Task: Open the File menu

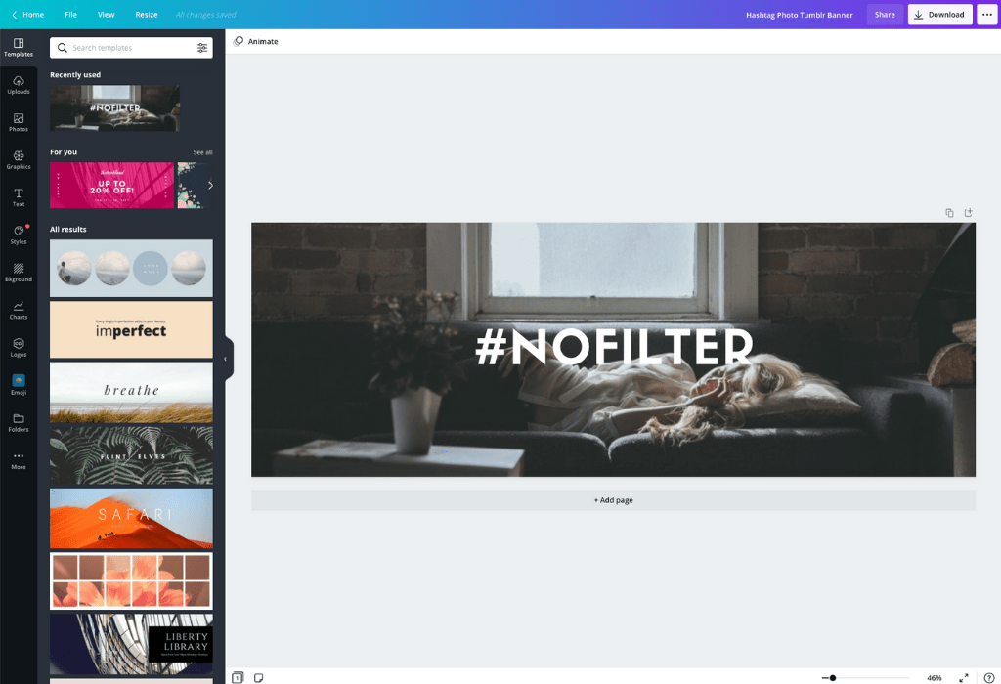Action: coord(70,15)
